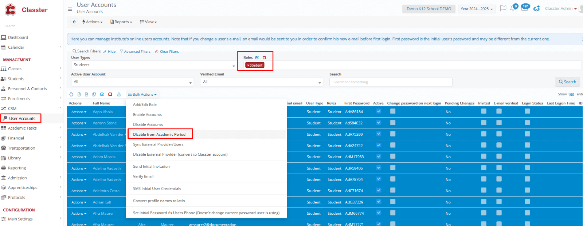583x226 pixels.
Task: Toggle the hamburger sidebar menu icon
Action: pos(70,9)
